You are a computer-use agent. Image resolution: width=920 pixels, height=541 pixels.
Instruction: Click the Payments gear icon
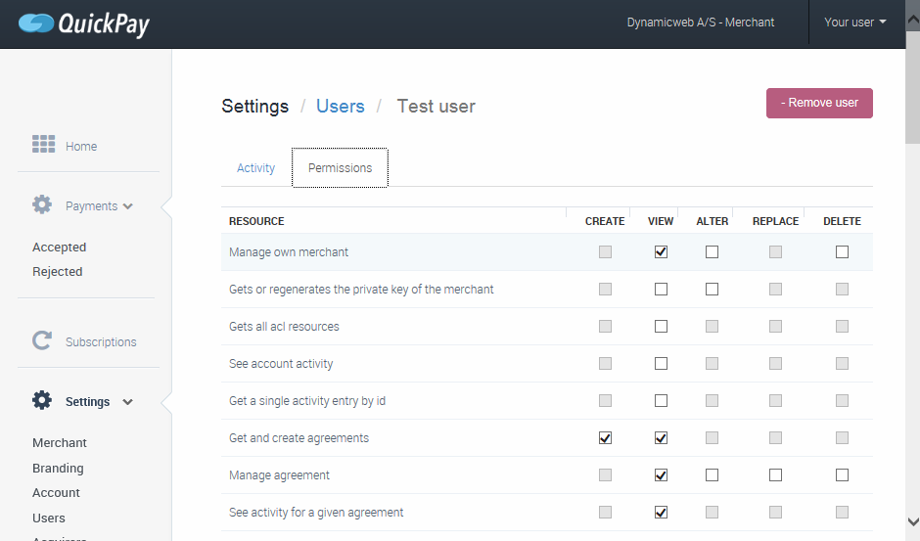coord(42,205)
